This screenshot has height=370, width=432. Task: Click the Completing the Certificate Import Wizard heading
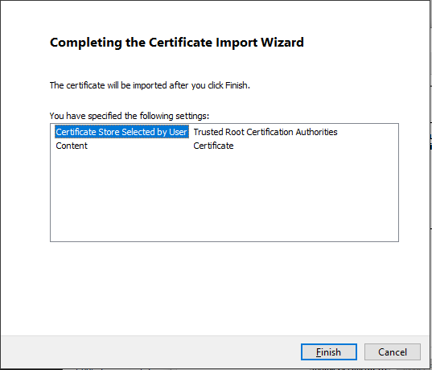177,43
